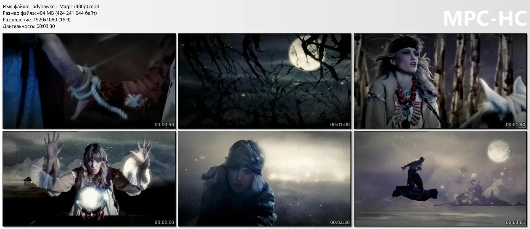This screenshot has width=530, height=229.
Task: Click the timestamp label 00:01:00
Action: 340,125
